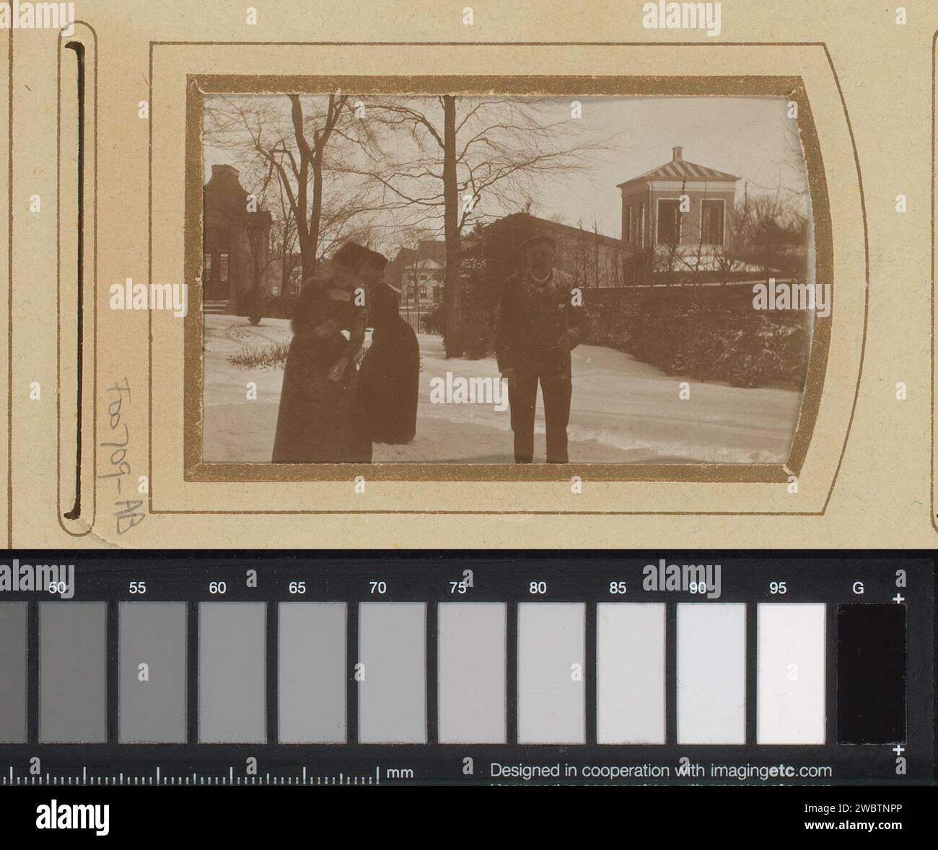Select the gray swatch labeled 70
This screenshot has height=850, width=938.
click(x=392, y=673)
